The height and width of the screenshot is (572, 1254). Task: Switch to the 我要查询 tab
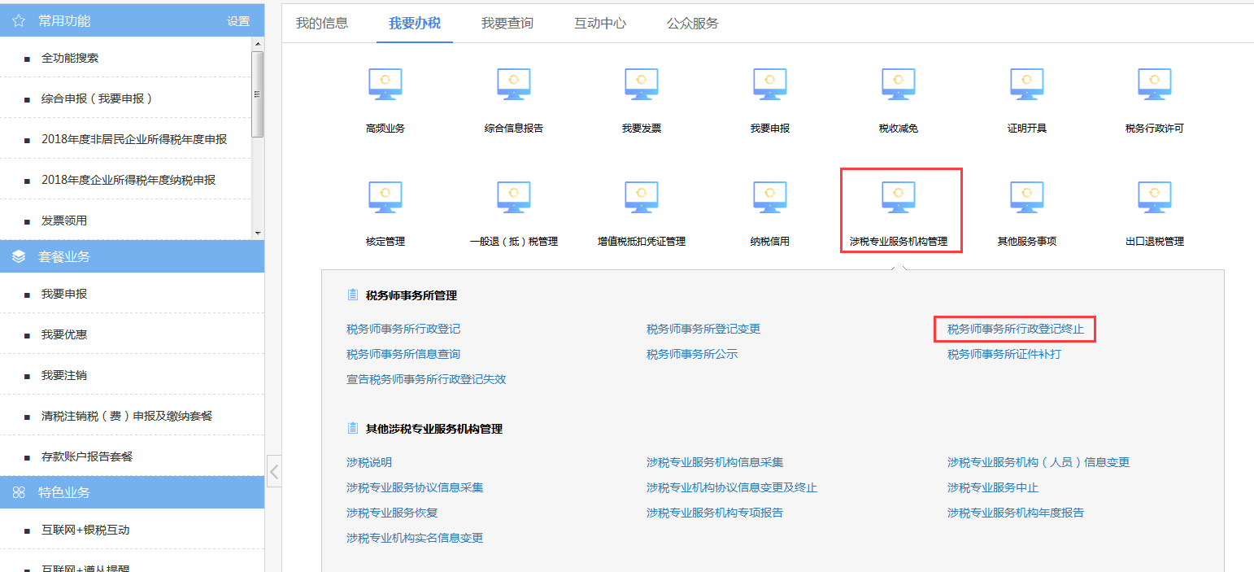507,23
